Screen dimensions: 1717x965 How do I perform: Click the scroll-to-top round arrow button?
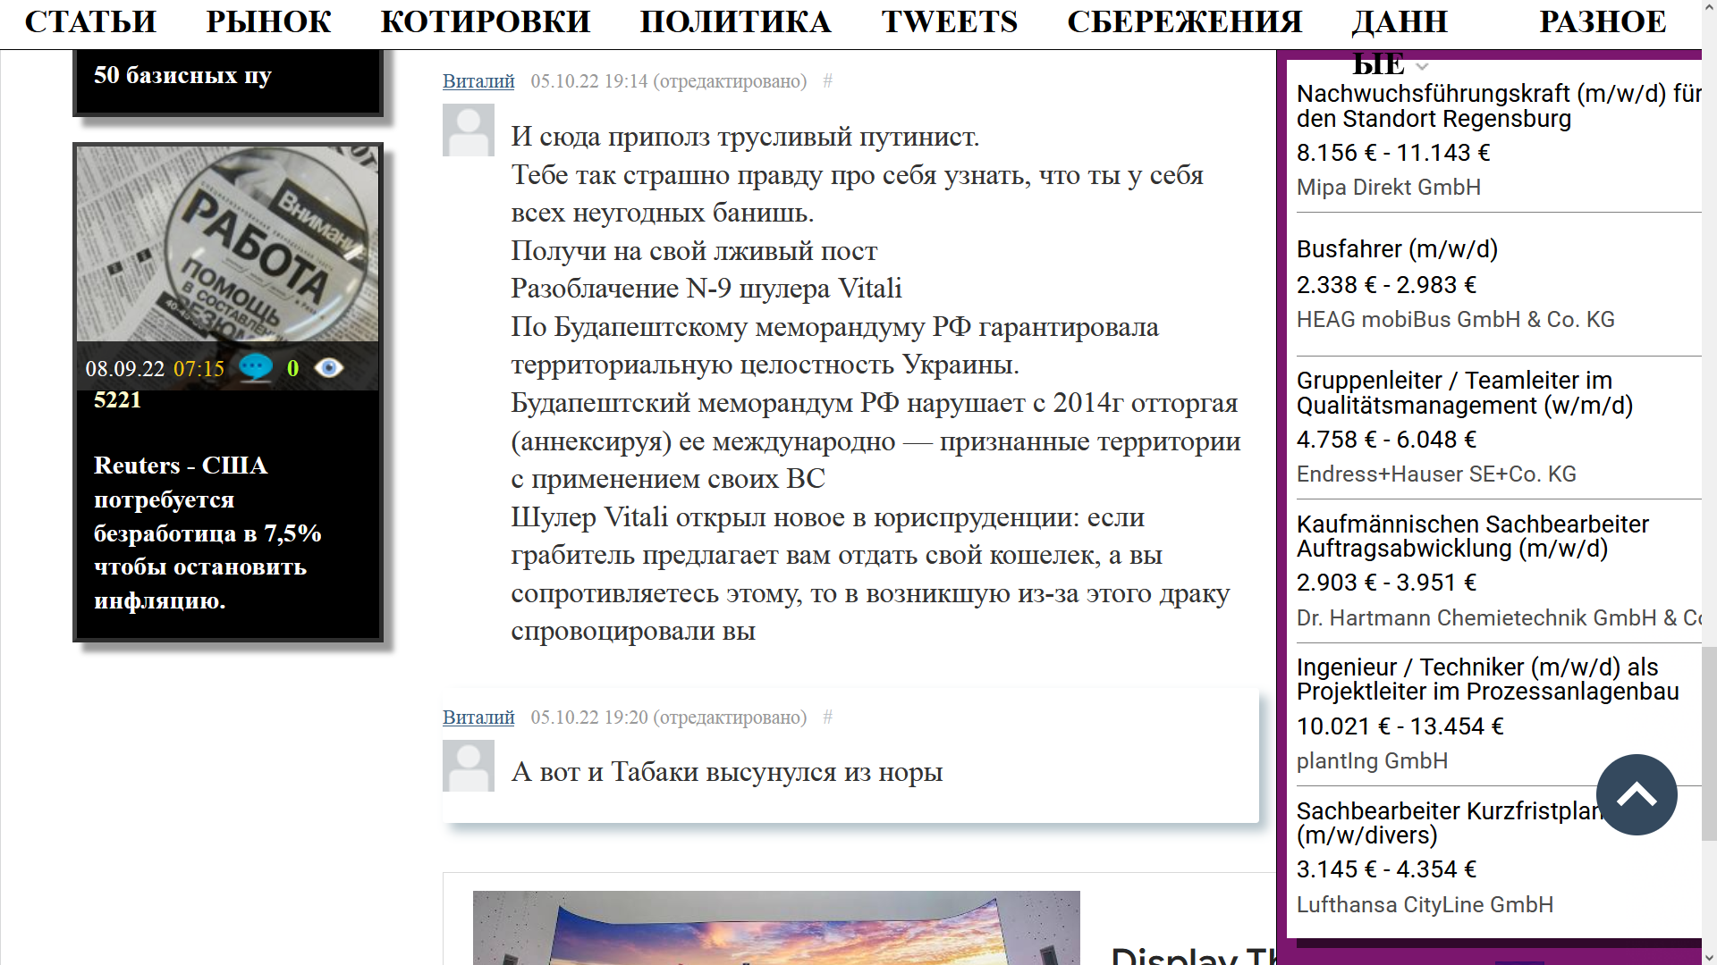(1636, 794)
